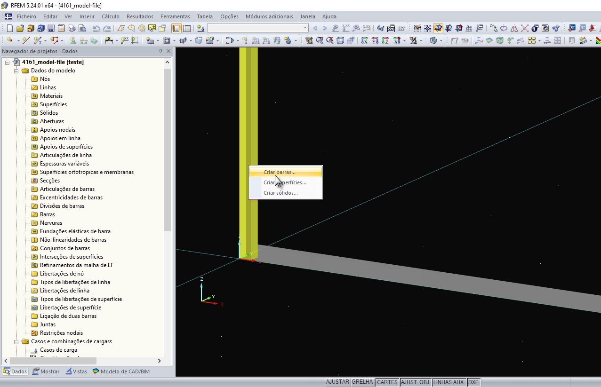Click the navigator vertical scrollbar
Image resolution: width=601 pixels, height=387 pixels.
point(168,150)
